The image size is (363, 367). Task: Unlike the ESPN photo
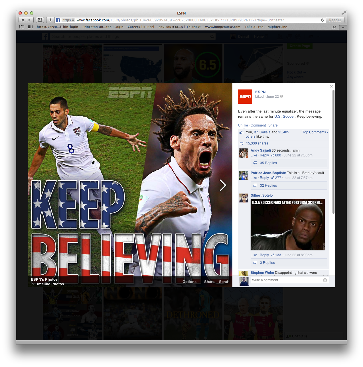[243, 125]
